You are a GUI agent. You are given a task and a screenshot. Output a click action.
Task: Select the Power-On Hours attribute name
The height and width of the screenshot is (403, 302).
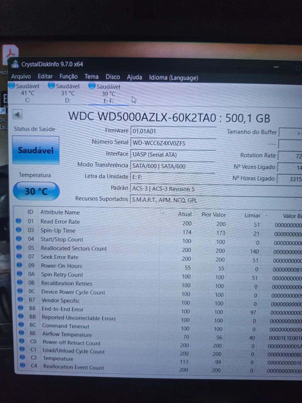click(x=62, y=266)
